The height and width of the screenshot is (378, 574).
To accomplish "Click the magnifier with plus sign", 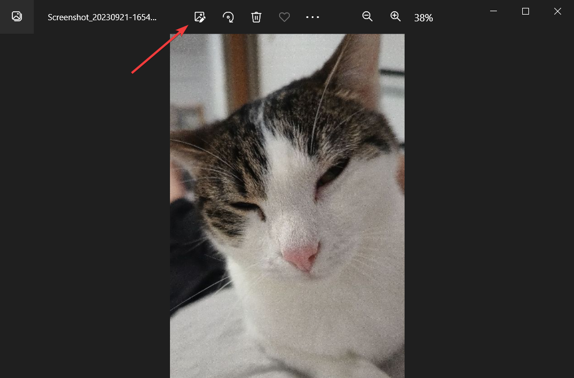I will 395,17.
